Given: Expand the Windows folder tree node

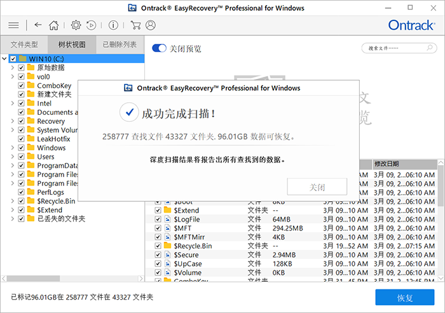Looking at the screenshot, I should (x=13, y=148).
